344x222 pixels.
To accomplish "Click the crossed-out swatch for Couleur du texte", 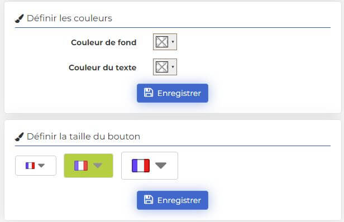I will [162, 67].
